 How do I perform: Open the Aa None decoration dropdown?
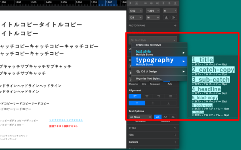[x=140, y=117]
